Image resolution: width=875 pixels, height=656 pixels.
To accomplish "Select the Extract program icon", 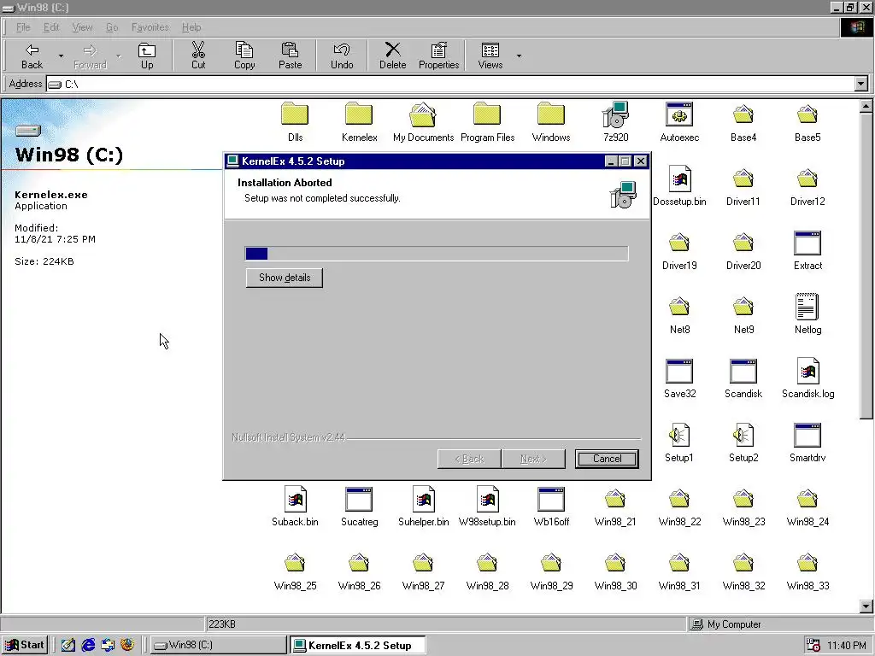I will (x=807, y=250).
